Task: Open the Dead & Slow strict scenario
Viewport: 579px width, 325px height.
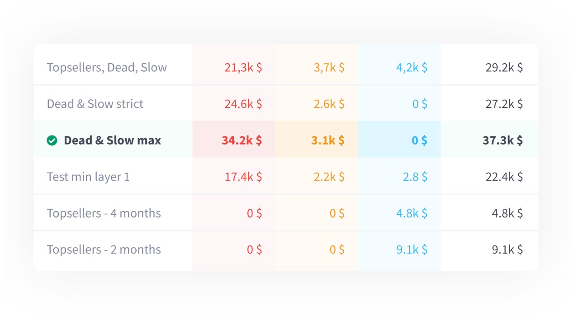Action: pyautogui.click(x=95, y=104)
